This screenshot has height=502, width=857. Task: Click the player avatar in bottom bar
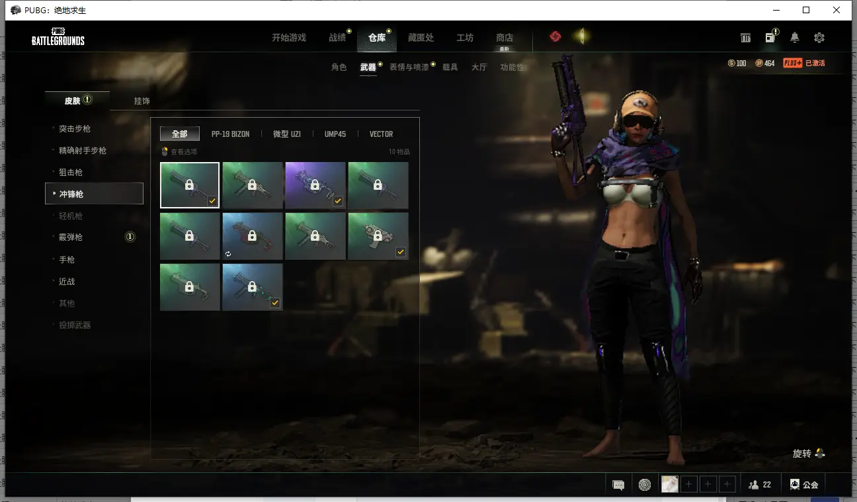(670, 485)
